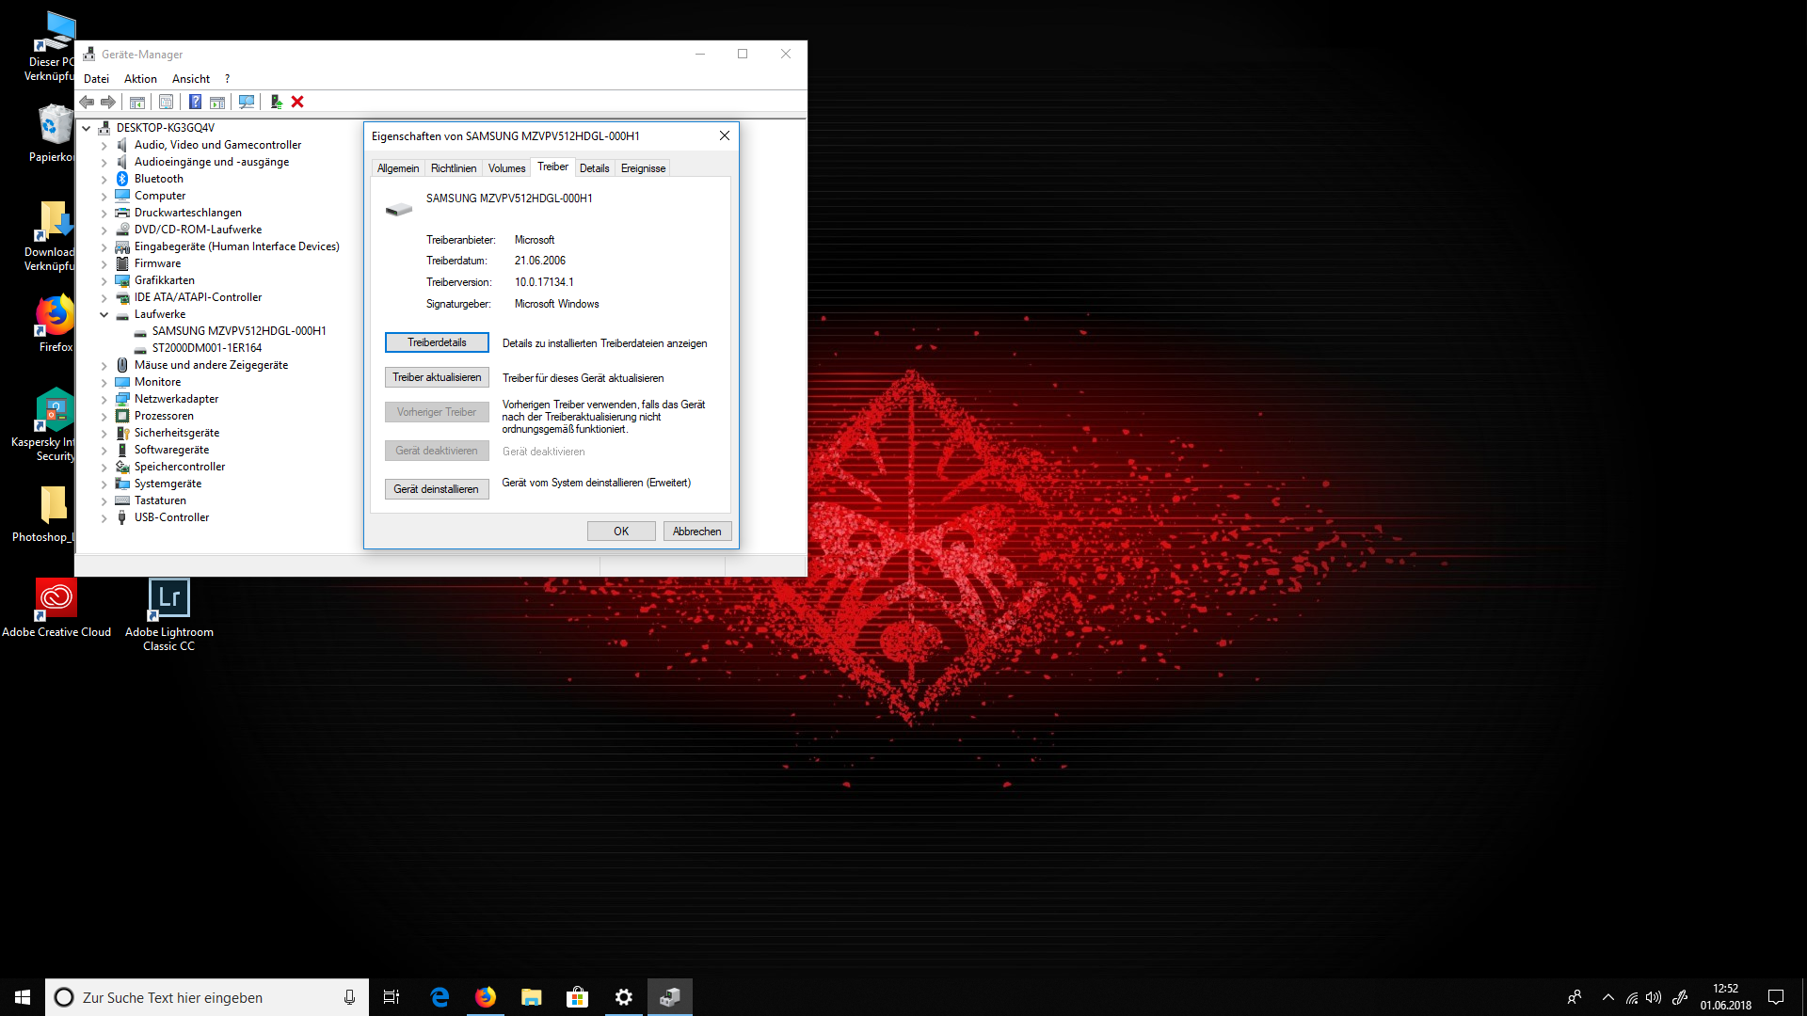Expand the Grafikkarten node

pos(104,280)
